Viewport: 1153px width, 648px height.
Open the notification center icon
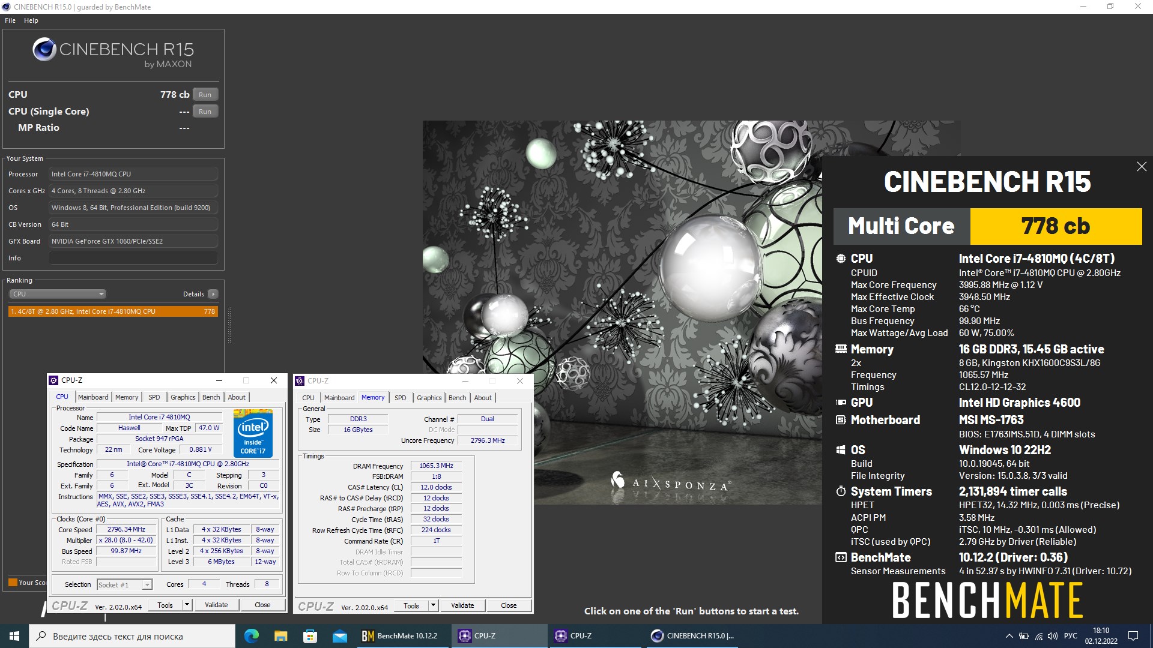point(1133,636)
